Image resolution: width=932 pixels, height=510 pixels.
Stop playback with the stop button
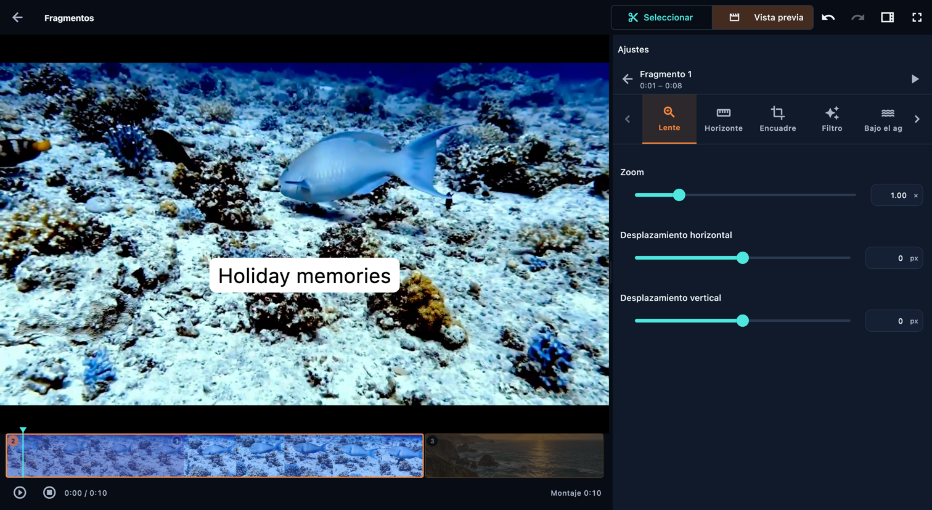(49, 493)
